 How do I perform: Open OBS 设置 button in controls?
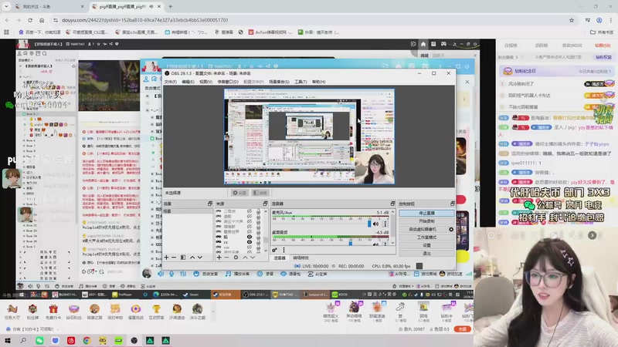click(x=426, y=245)
